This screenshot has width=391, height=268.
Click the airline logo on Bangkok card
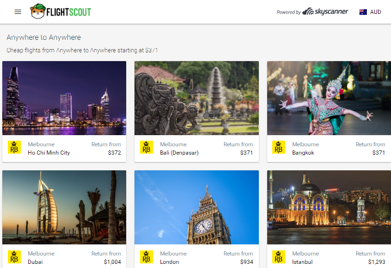pos(279,147)
